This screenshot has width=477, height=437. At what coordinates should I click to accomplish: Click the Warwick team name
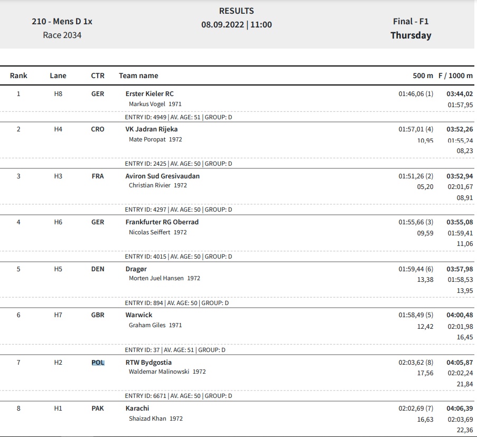[x=139, y=315]
